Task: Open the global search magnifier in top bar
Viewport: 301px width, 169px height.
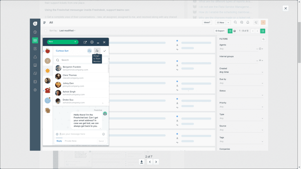Action: click(x=235, y=22)
